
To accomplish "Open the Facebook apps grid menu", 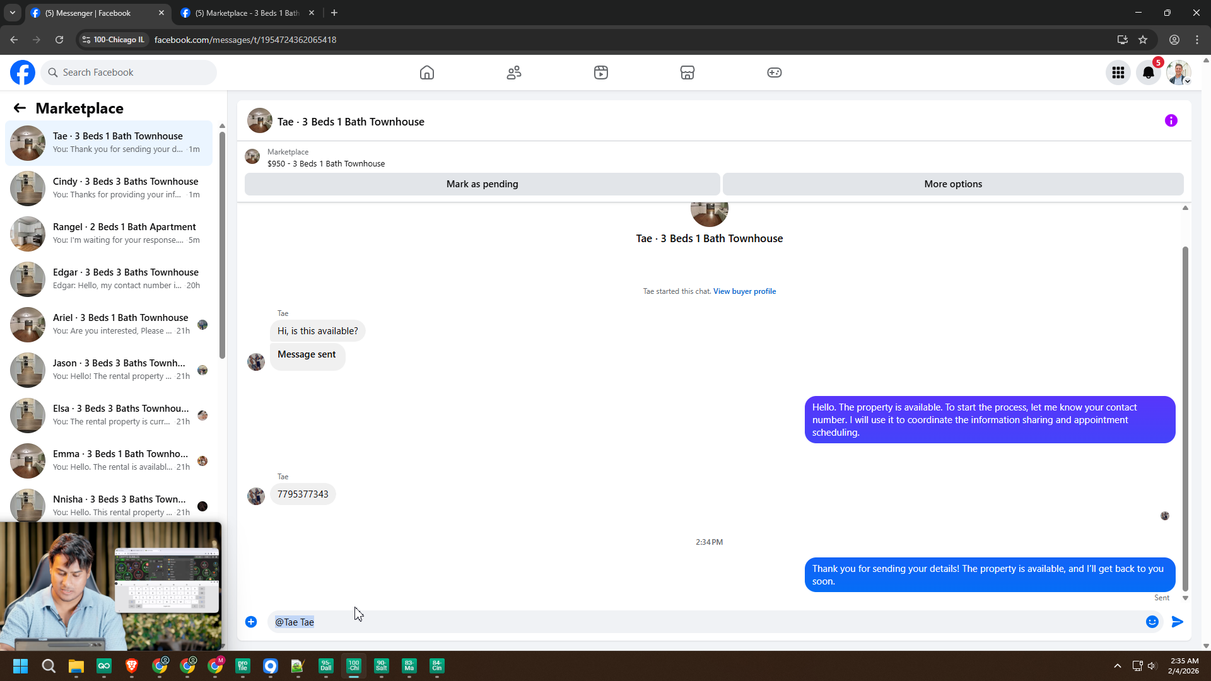I will tap(1118, 73).
